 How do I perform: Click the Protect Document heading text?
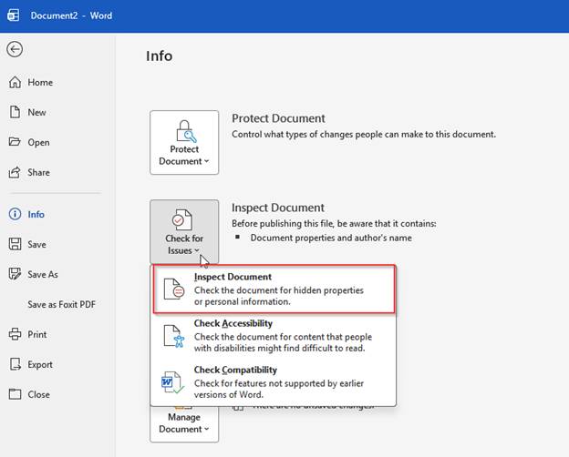tap(278, 118)
